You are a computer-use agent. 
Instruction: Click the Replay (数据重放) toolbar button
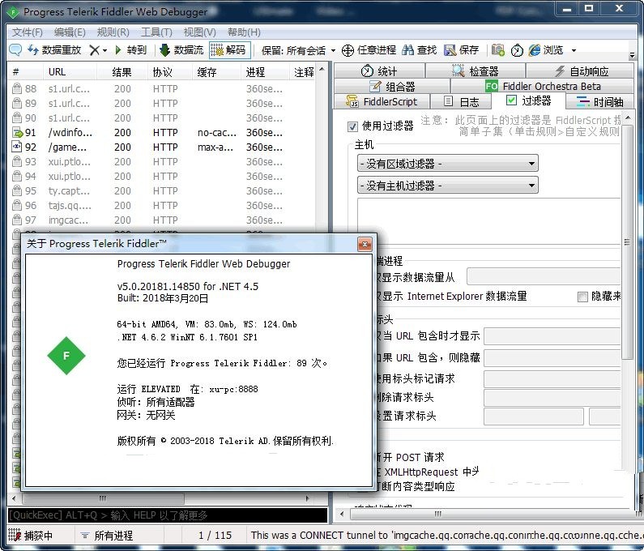[54, 50]
